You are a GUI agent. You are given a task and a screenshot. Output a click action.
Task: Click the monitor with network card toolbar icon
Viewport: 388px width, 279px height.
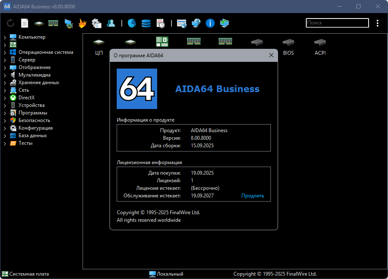pos(68,24)
